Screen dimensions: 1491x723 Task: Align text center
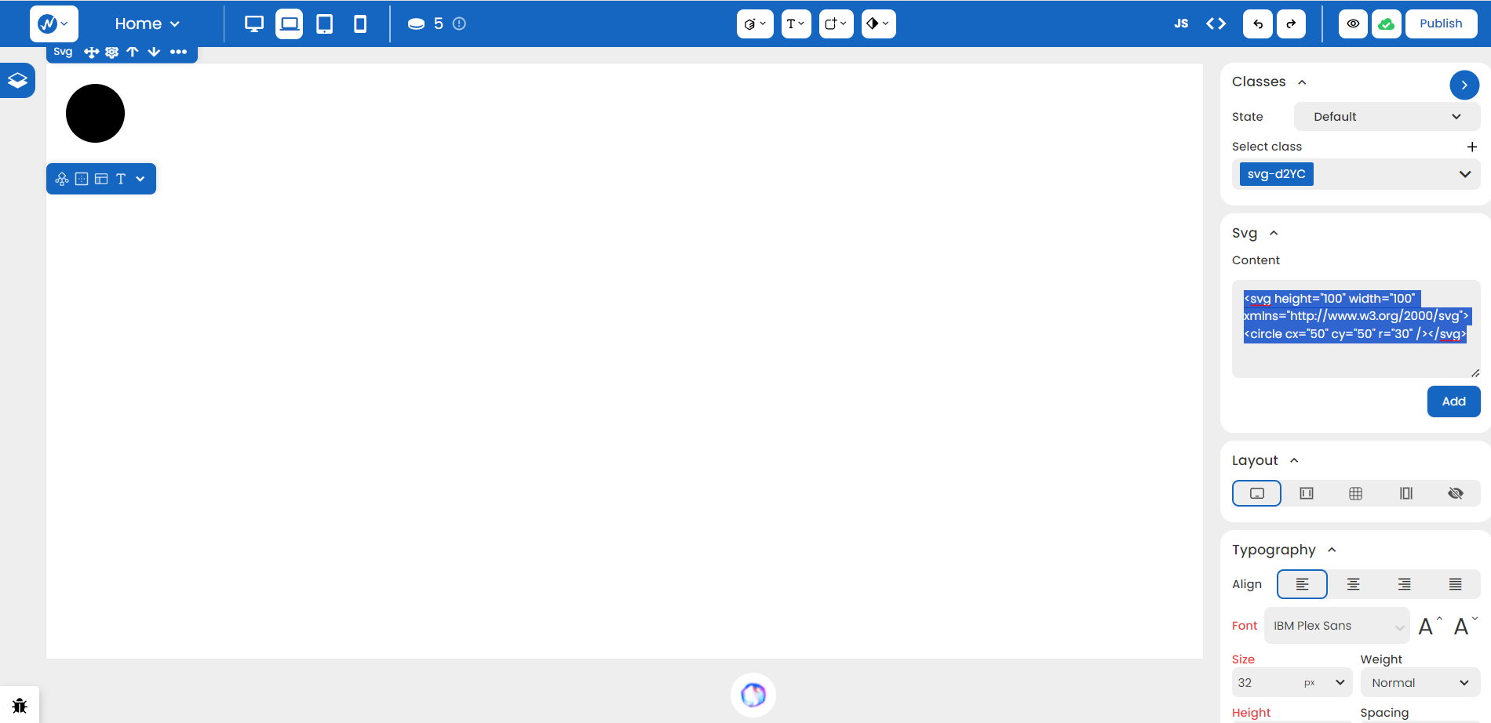pos(1354,584)
